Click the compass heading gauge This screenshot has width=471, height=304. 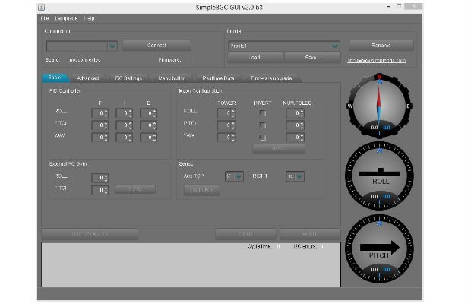379,106
